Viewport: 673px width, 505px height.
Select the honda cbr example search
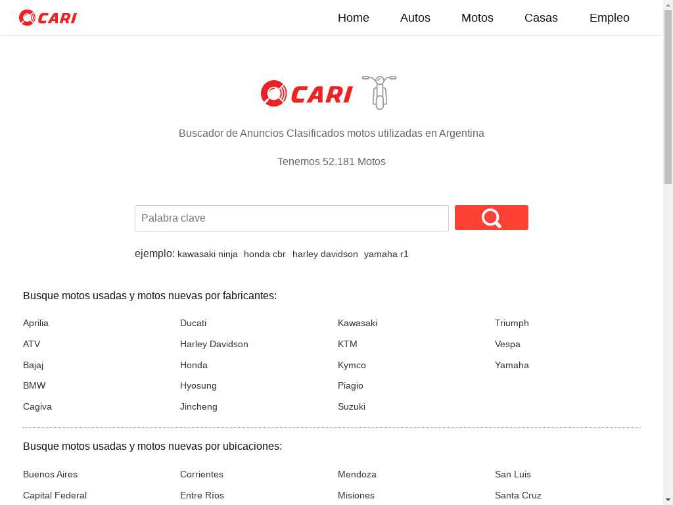pyautogui.click(x=265, y=254)
